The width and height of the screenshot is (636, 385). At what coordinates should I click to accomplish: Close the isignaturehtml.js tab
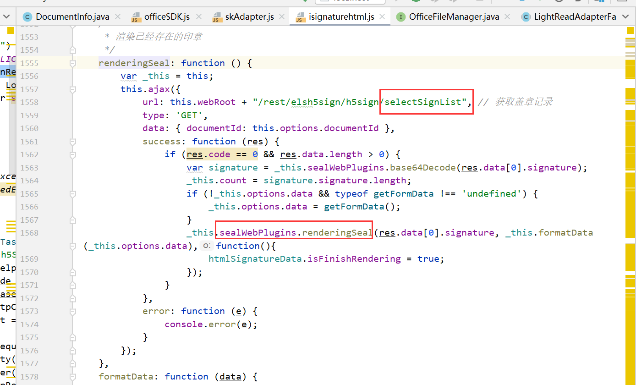pos(383,17)
